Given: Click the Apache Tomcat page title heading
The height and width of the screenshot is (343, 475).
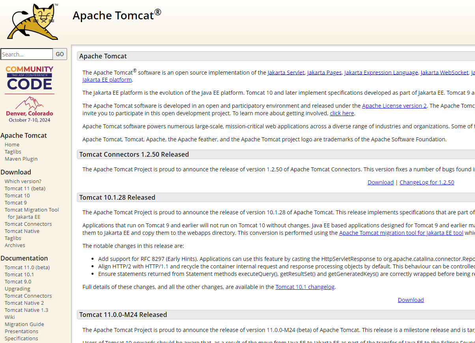Looking at the screenshot, I should tap(117, 15).
